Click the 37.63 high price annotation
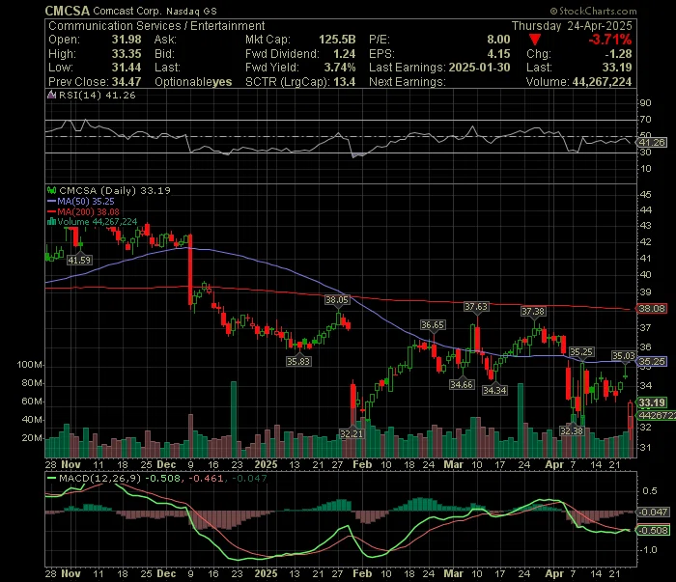Screen dimensions: 676x582 coord(476,307)
